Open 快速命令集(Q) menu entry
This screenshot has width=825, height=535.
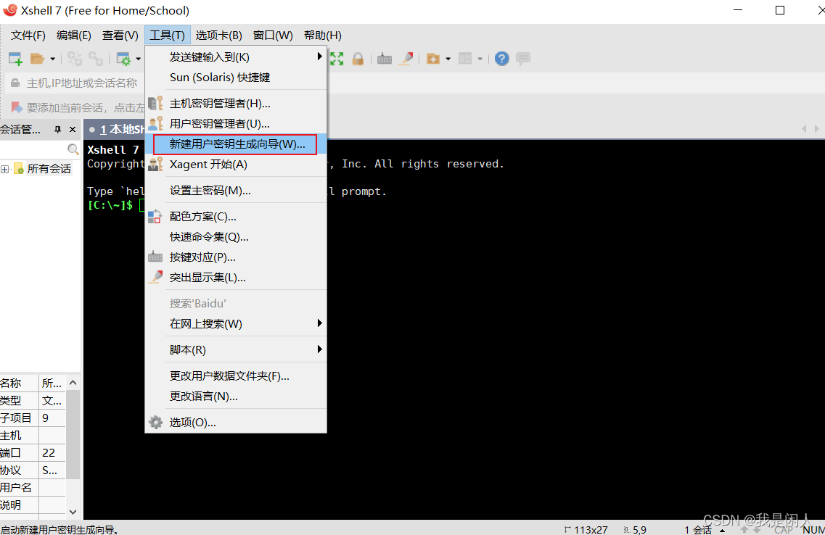[x=236, y=237]
